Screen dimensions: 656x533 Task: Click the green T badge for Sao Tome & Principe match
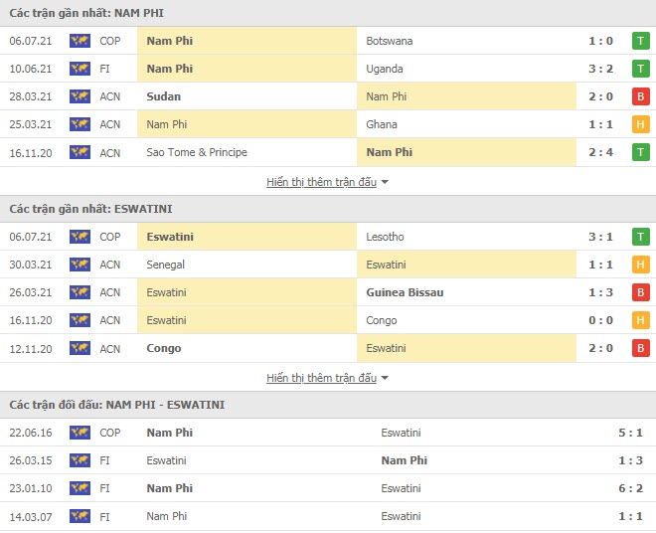click(640, 152)
